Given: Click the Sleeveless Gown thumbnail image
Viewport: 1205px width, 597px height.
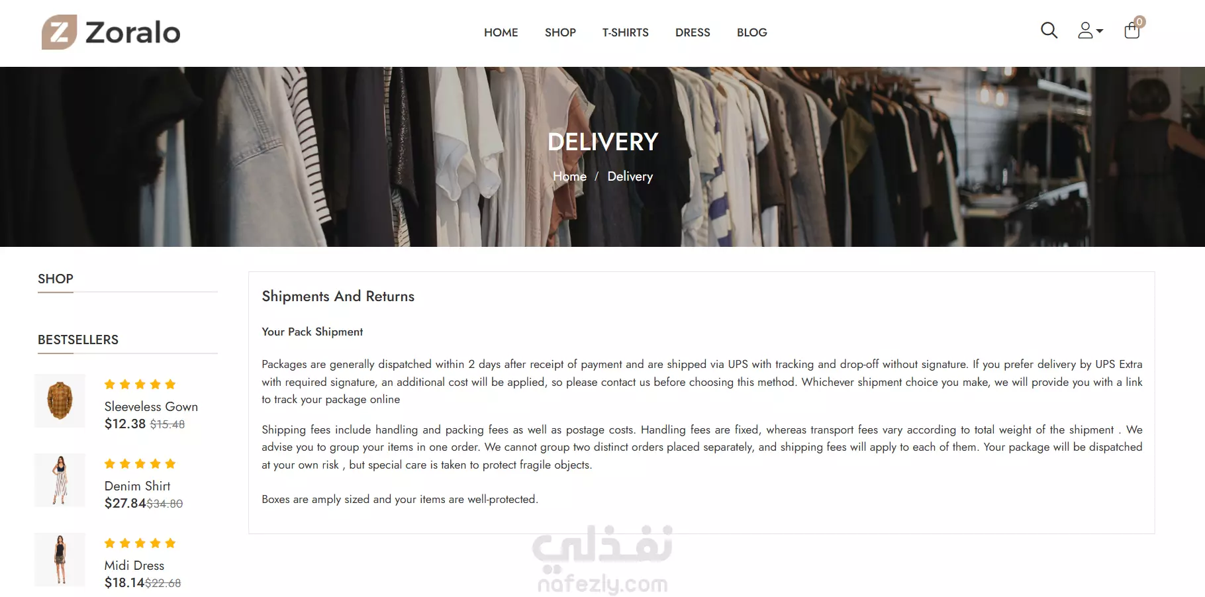Looking at the screenshot, I should coord(60,400).
